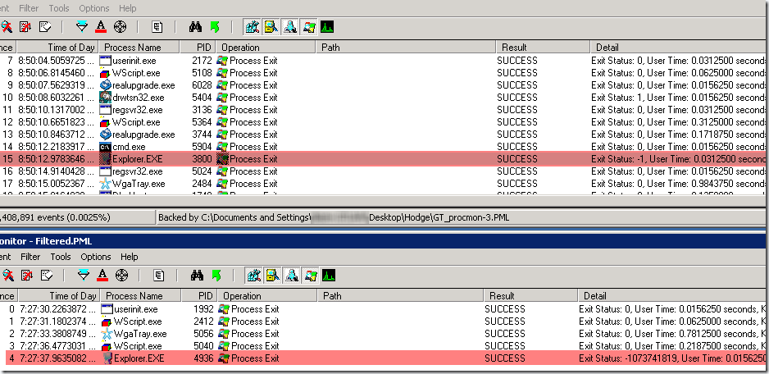Toggle Show Network Activity in upper window toolbar
Screen dimensions: 769x374
[290, 27]
